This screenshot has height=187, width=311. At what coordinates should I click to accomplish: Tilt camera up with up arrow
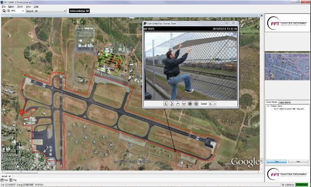click(x=178, y=104)
